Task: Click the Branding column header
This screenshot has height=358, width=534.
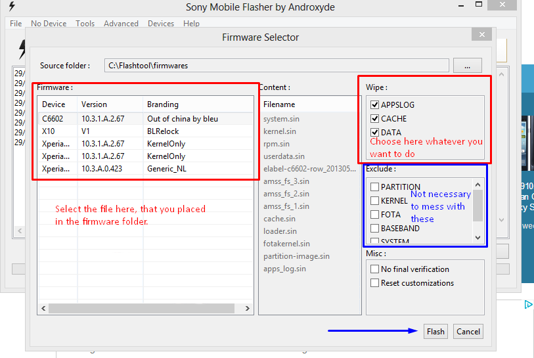Action: (x=198, y=104)
